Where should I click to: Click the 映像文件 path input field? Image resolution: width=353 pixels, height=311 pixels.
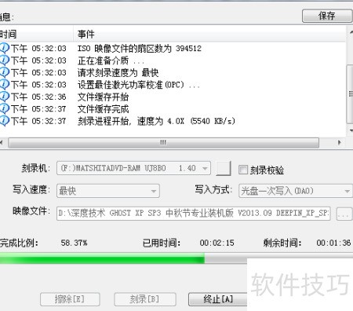[x=193, y=213]
